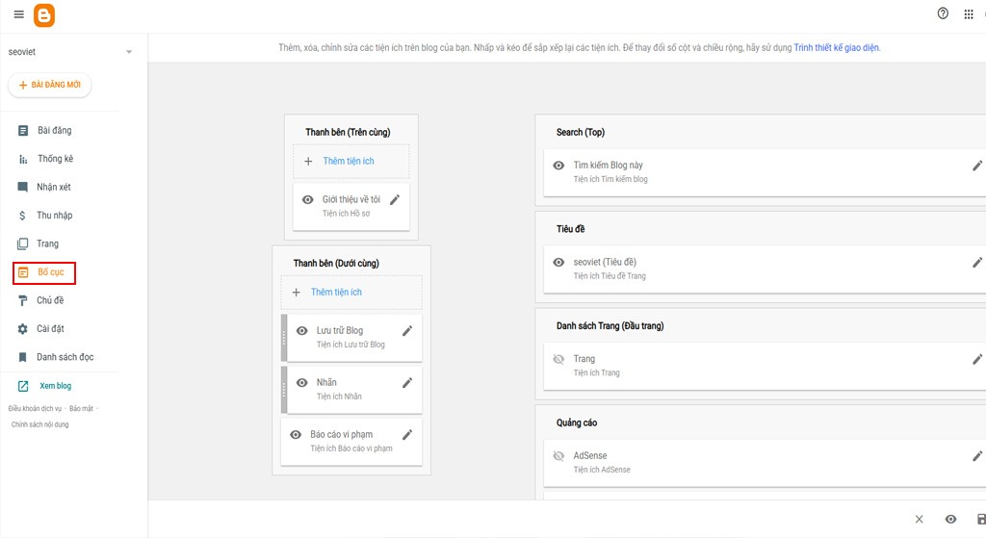986x538 pixels.
Task: Open the hamburger main menu
Action: 19,14
